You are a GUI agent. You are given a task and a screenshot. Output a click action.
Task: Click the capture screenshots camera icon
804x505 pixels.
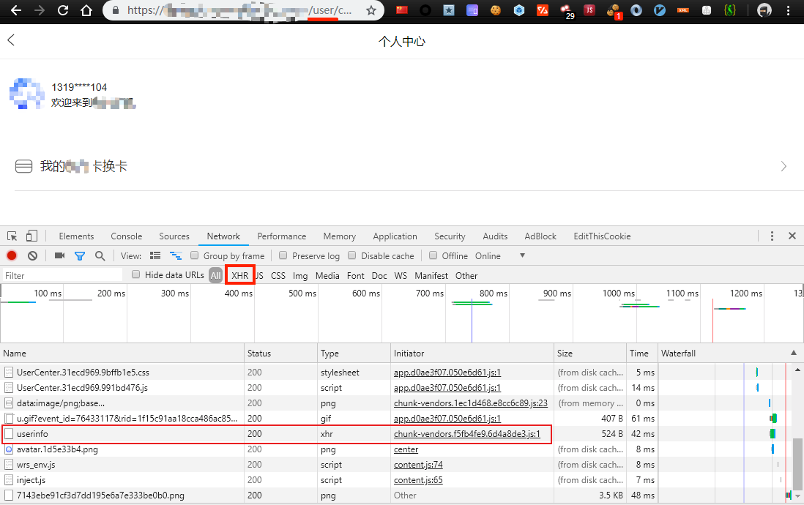pyautogui.click(x=59, y=255)
